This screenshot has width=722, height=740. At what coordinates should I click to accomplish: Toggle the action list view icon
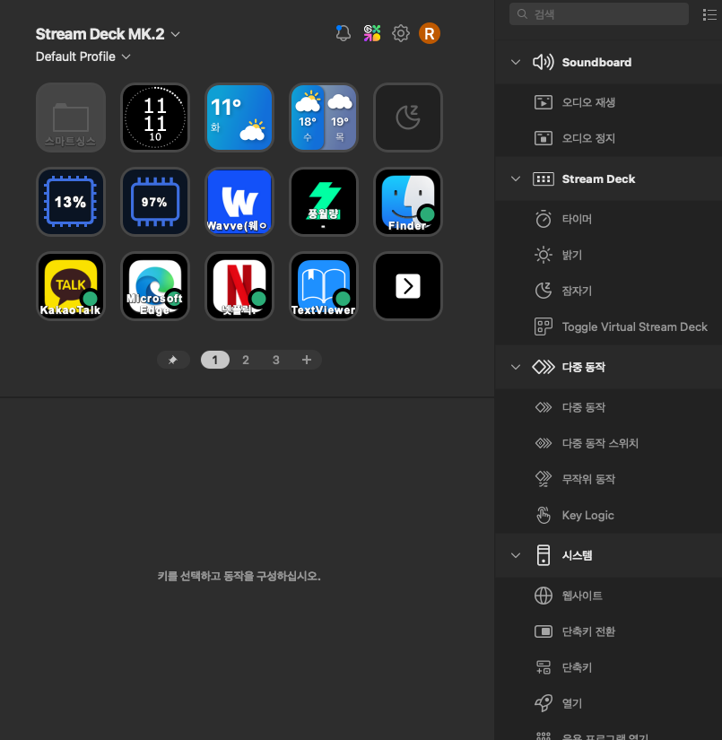tap(709, 13)
